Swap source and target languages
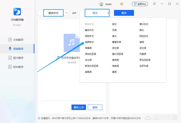 click(x=74, y=13)
